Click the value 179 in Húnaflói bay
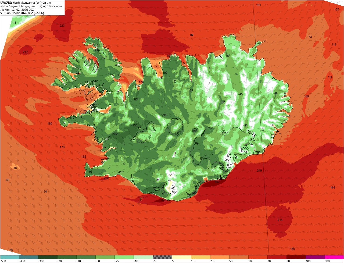This screenshot has width=344, height=263. pos(141,82)
